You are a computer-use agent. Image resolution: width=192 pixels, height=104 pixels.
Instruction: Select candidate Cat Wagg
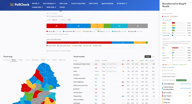click(x=167, y=99)
